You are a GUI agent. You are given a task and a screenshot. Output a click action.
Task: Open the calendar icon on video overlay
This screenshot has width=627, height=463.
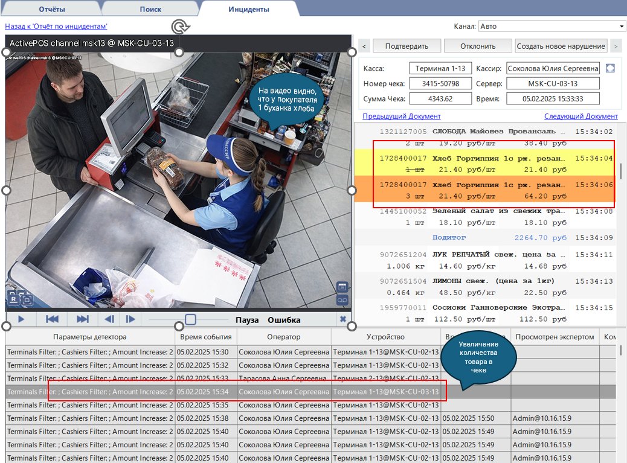342,287
